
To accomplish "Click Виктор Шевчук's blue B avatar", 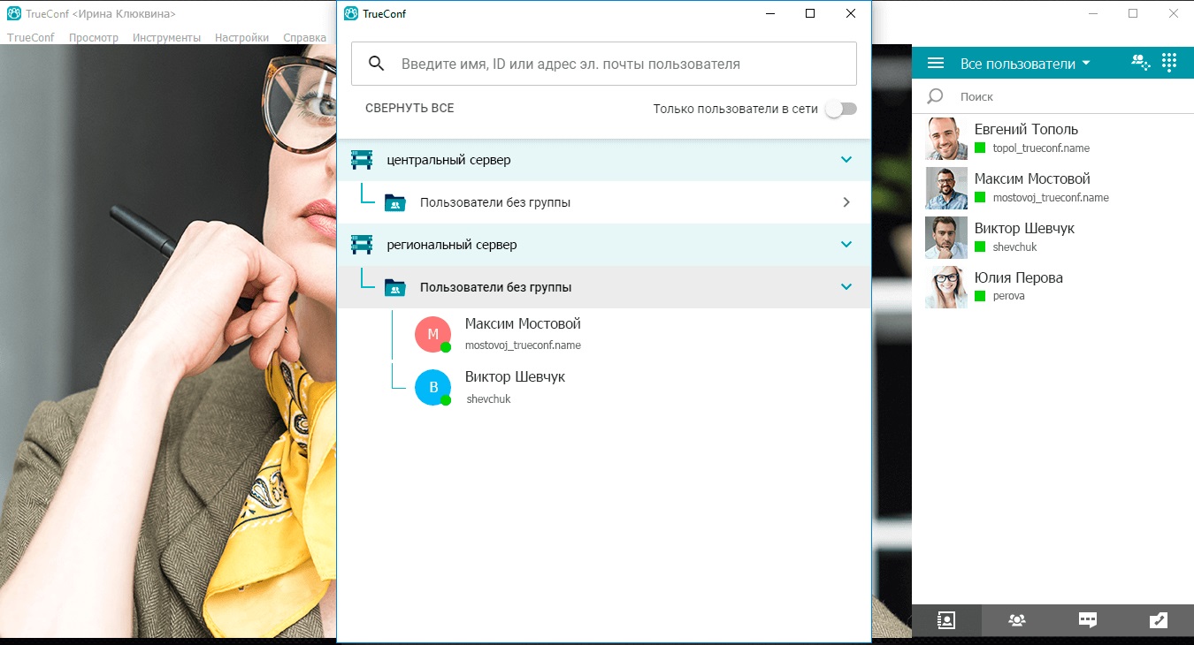I will point(432,387).
